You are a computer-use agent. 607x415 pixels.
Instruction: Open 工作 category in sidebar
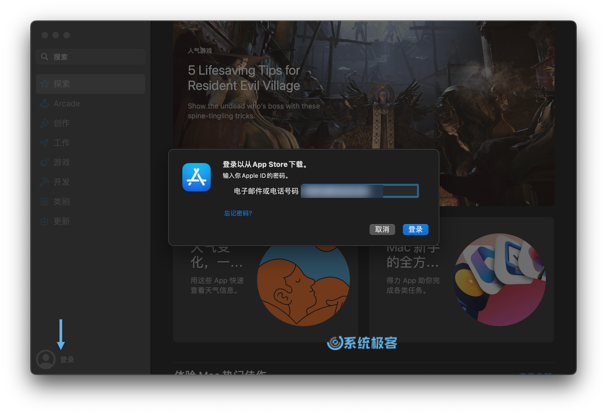point(91,143)
